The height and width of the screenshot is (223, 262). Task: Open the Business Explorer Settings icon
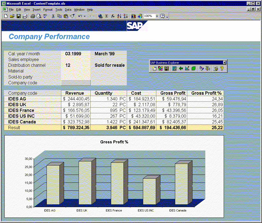point(216,68)
